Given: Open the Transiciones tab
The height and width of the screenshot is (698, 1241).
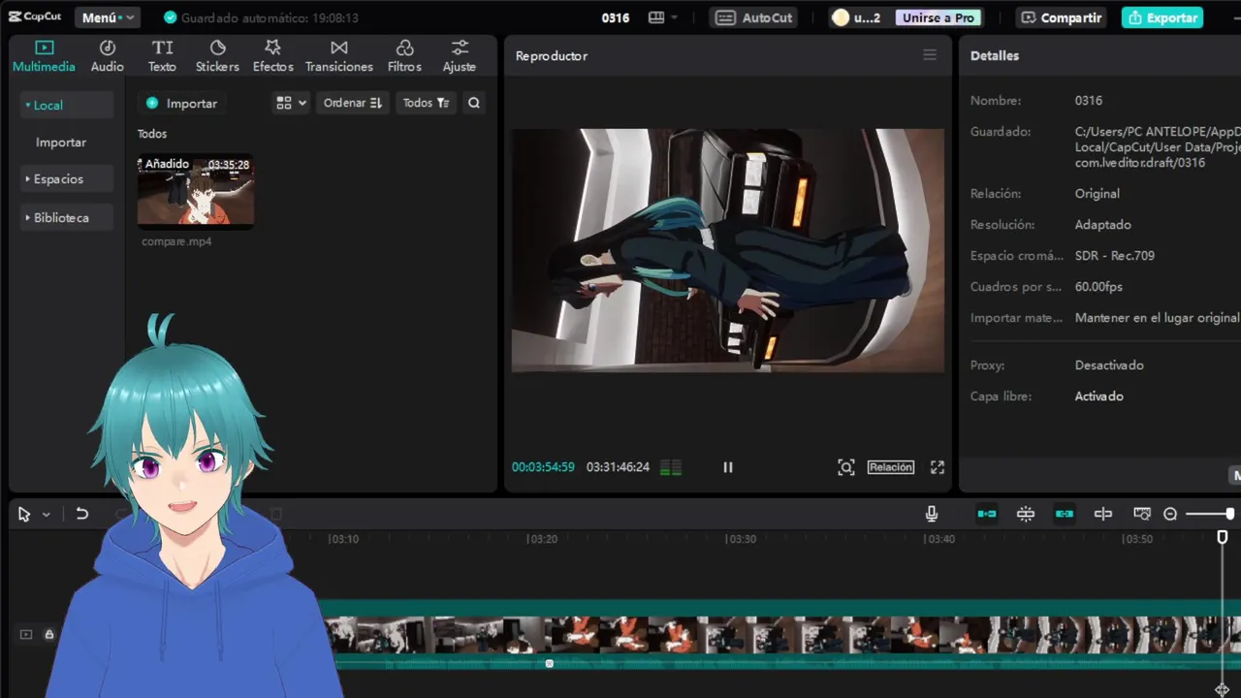Looking at the screenshot, I should tap(338, 56).
